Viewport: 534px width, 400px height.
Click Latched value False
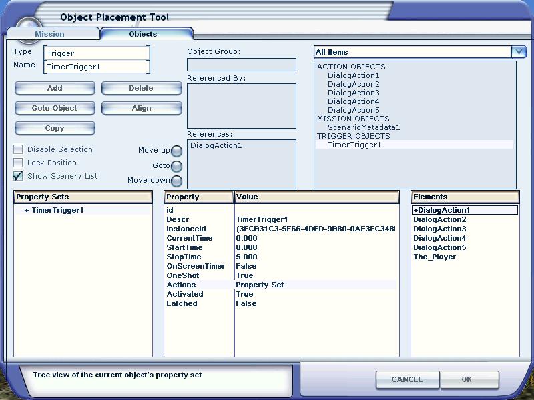point(246,303)
